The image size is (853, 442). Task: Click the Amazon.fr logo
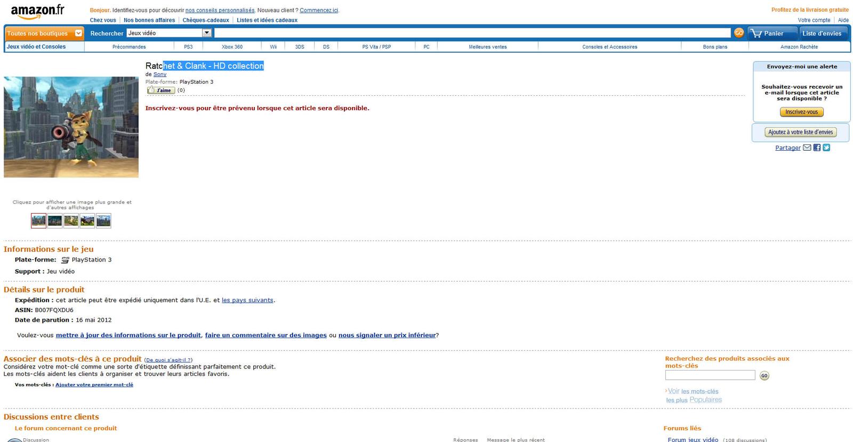[37, 11]
